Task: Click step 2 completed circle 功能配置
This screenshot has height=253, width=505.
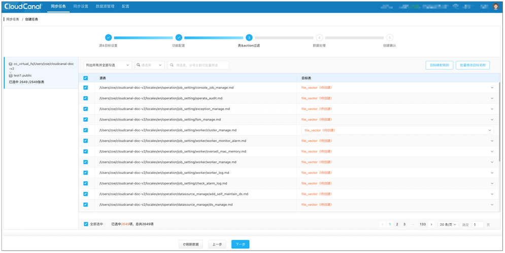Action: coord(179,37)
